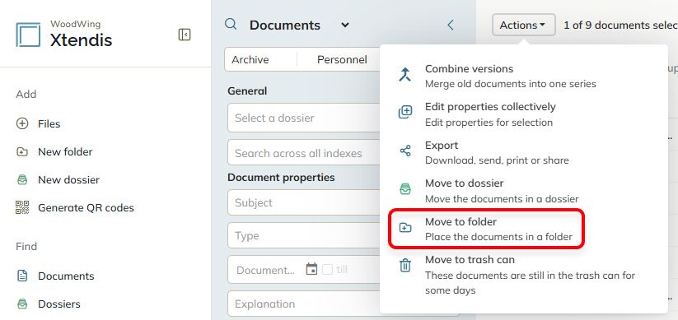Go to Dossiers under Find
Viewport: 678px width, 320px height.
pos(59,304)
